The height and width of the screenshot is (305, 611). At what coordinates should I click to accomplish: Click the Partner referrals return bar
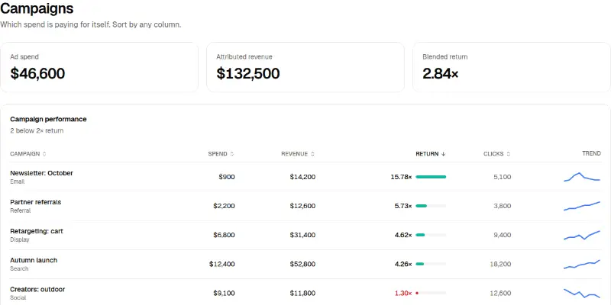431,206
